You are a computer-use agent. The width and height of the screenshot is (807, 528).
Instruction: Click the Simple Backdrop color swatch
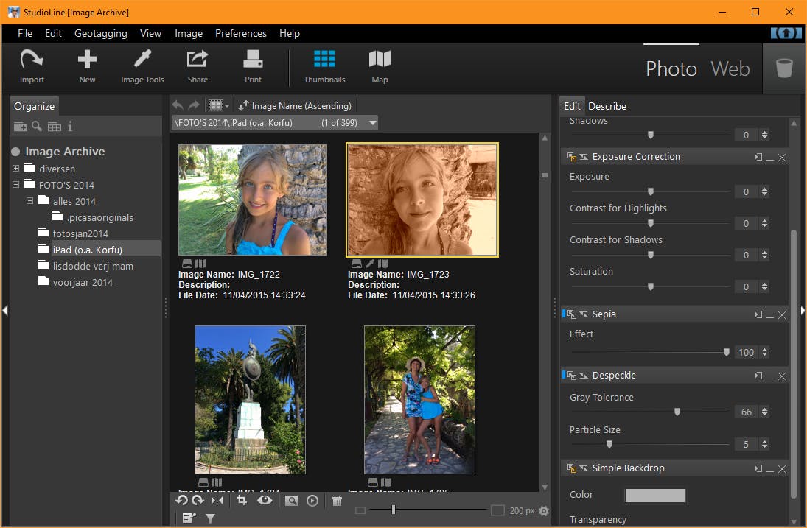(654, 495)
